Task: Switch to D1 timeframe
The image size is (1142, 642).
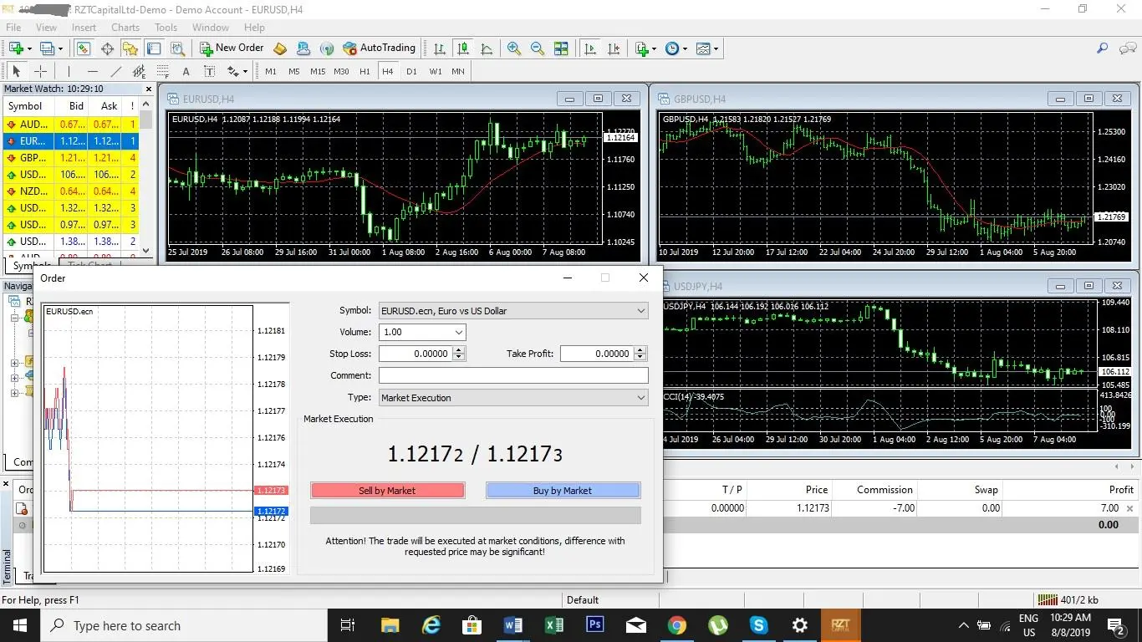Action: pyautogui.click(x=411, y=71)
